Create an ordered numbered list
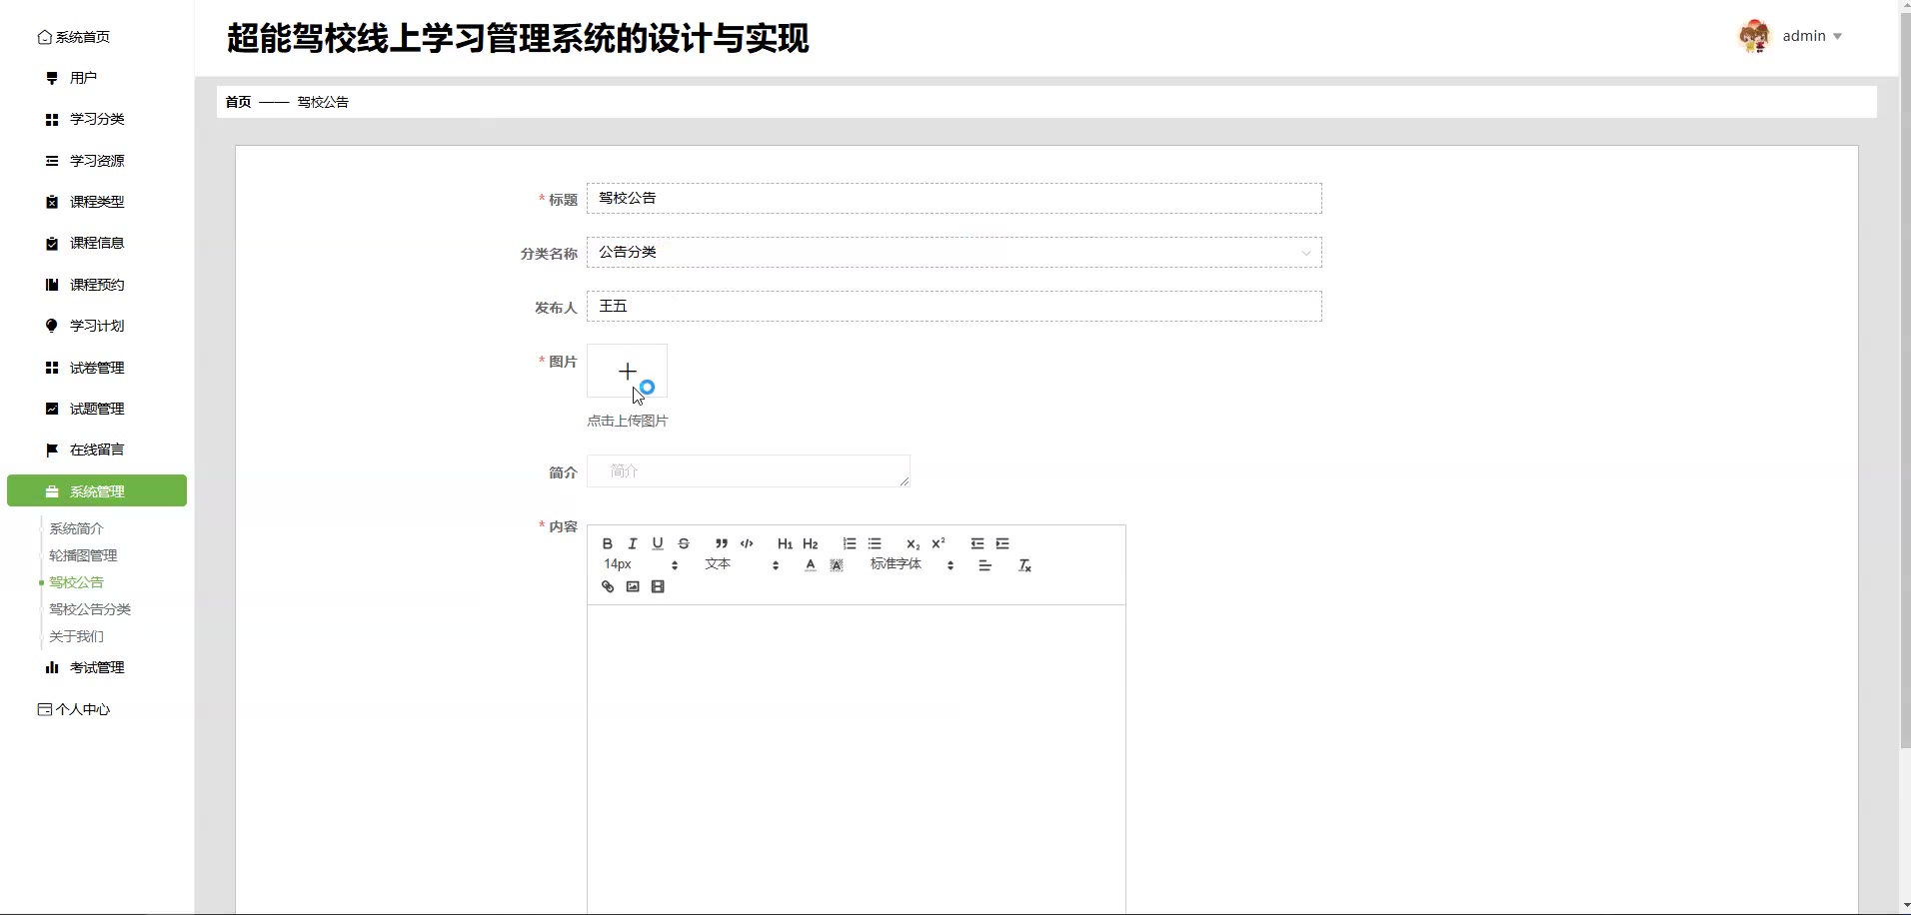This screenshot has height=915, width=1911. point(849,543)
